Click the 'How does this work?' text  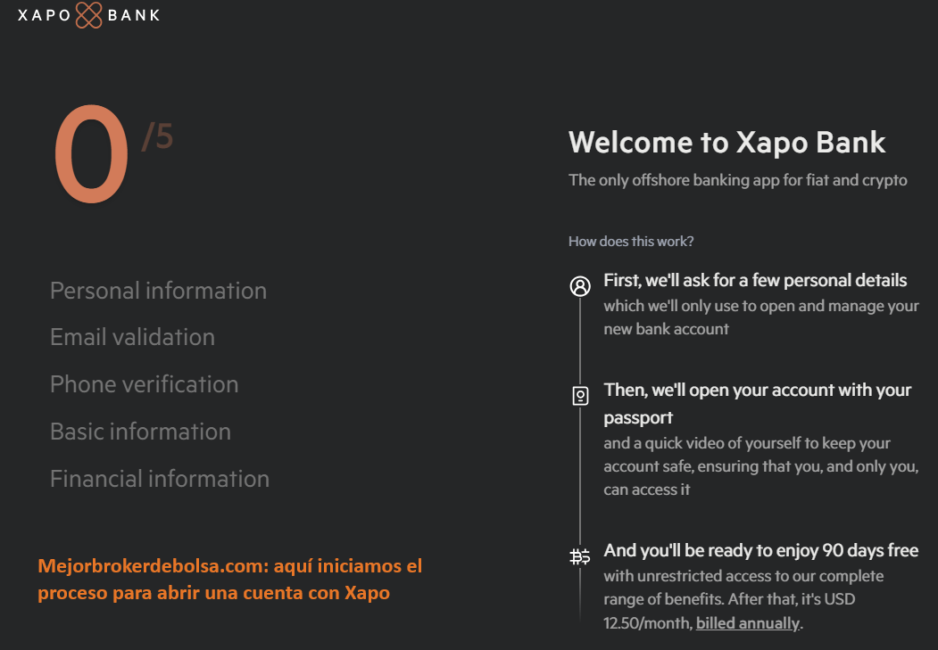[x=631, y=242]
